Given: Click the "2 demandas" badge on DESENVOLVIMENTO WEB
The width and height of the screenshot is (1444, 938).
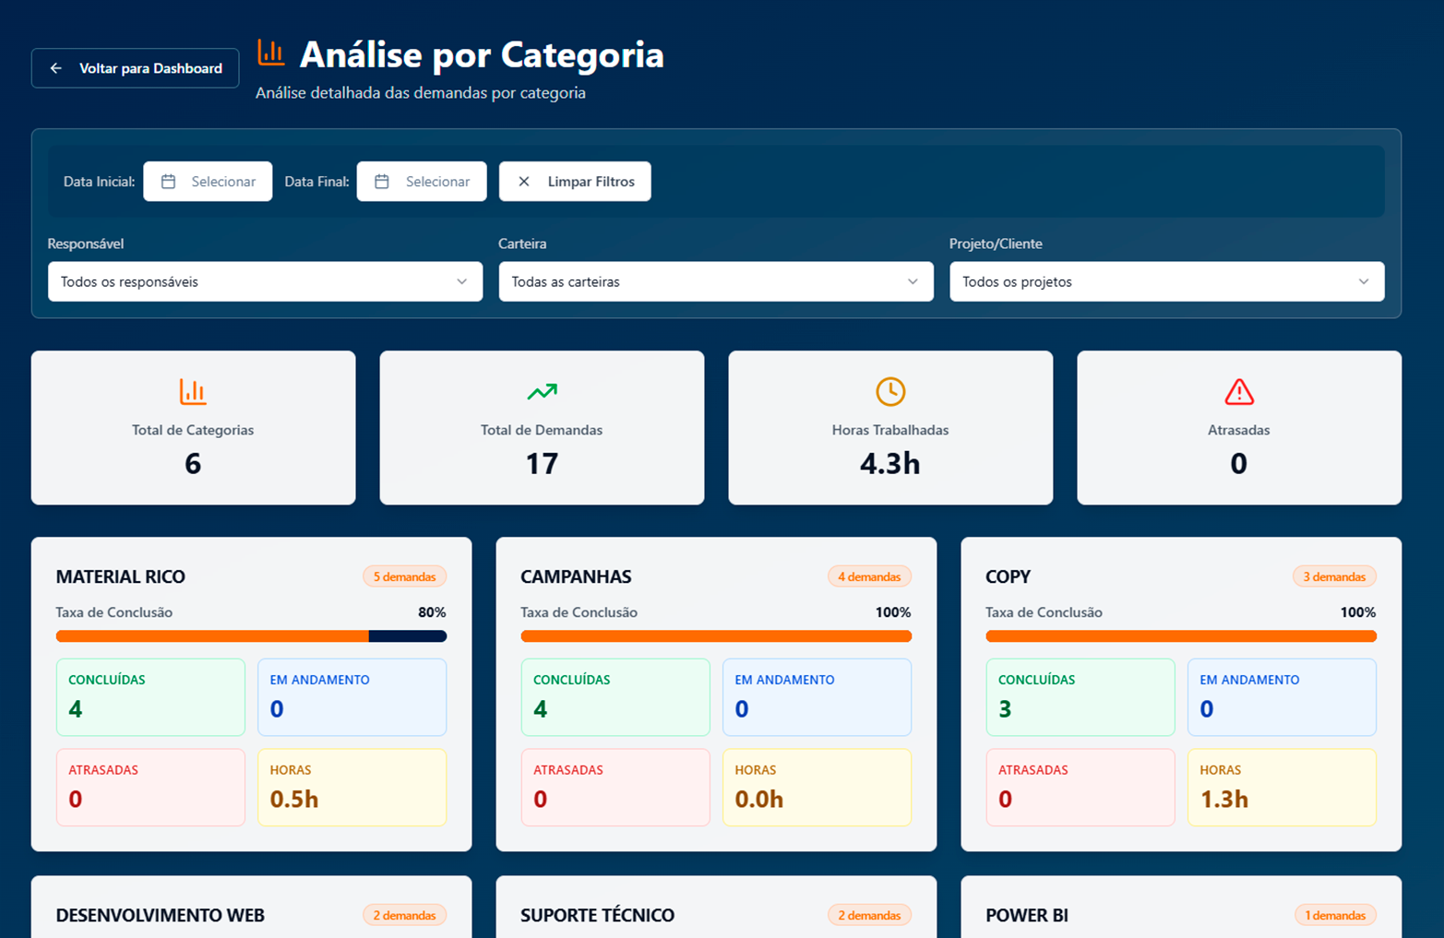Looking at the screenshot, I should pyautogui.click(x=404, y=915).
